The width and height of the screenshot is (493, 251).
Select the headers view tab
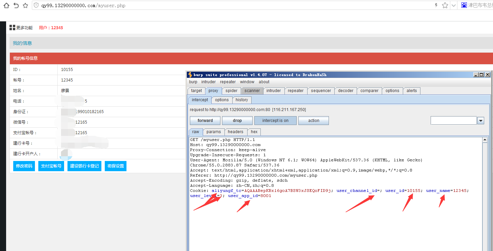point(235,132)
